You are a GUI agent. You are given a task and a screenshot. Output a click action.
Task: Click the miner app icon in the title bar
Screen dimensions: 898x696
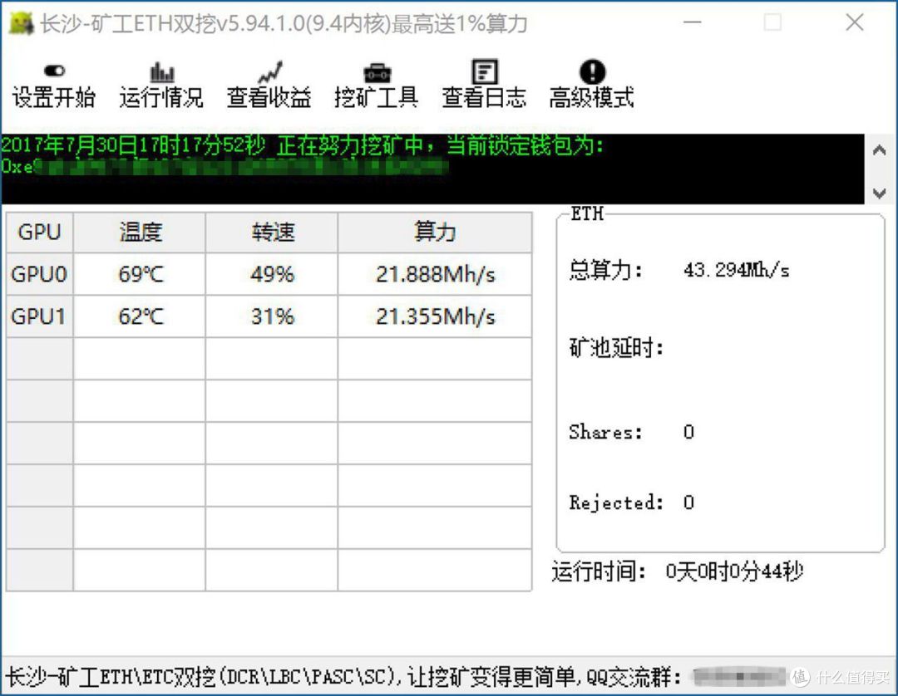(22, 22)
